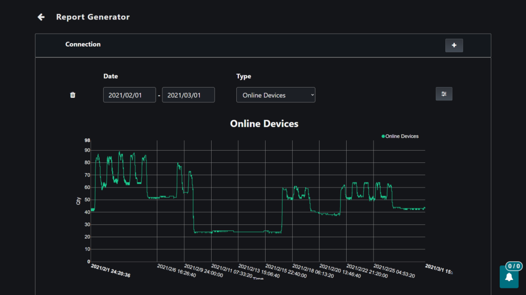Screen dimensions: 526x295
Task: Click the Report Generator heading
Action: click(93, 17)
